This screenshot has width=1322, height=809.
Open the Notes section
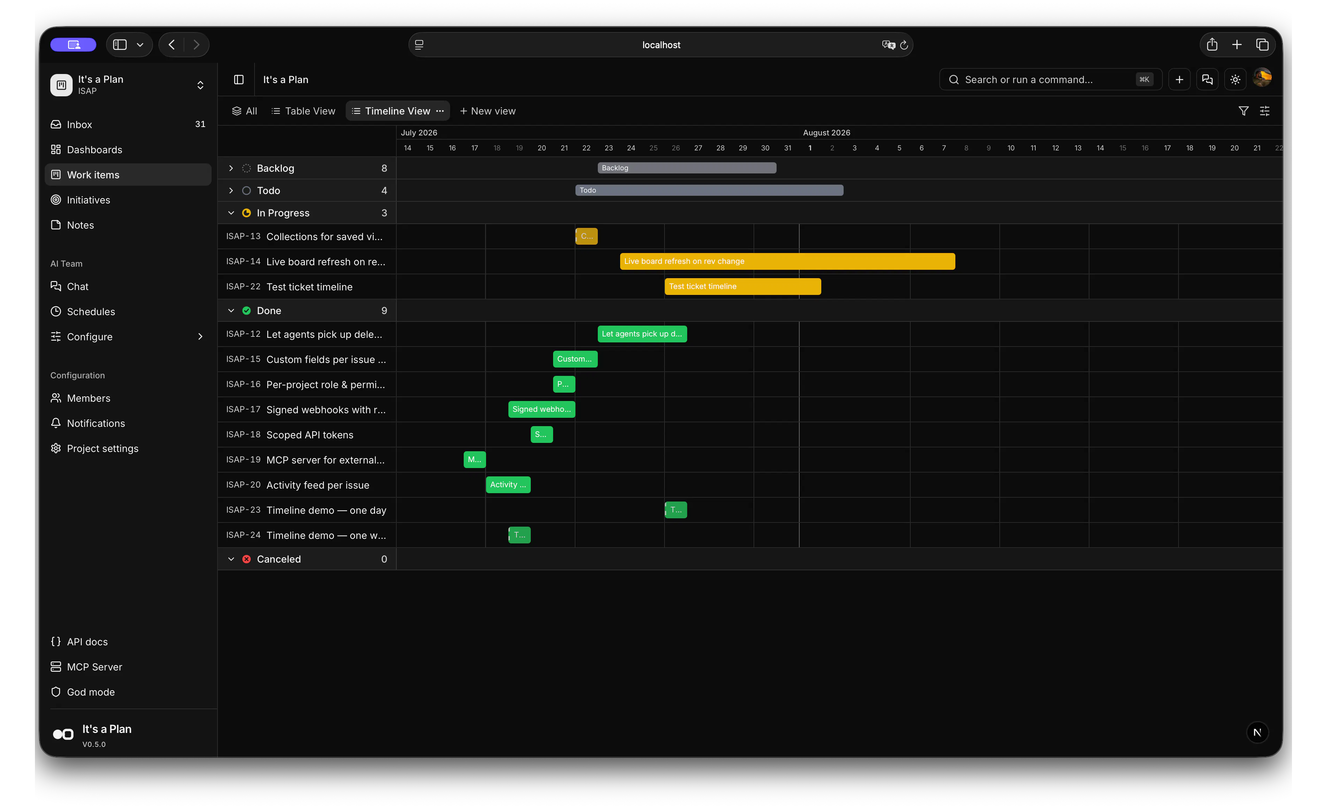[x=128, y=225]
